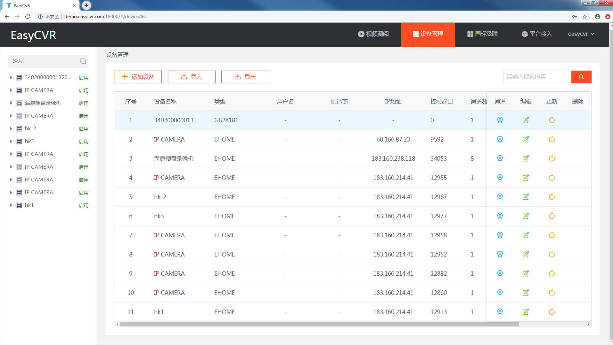Click the 导出 export button
This screenshot has height=345, width=613.
[x=245, y=77]
